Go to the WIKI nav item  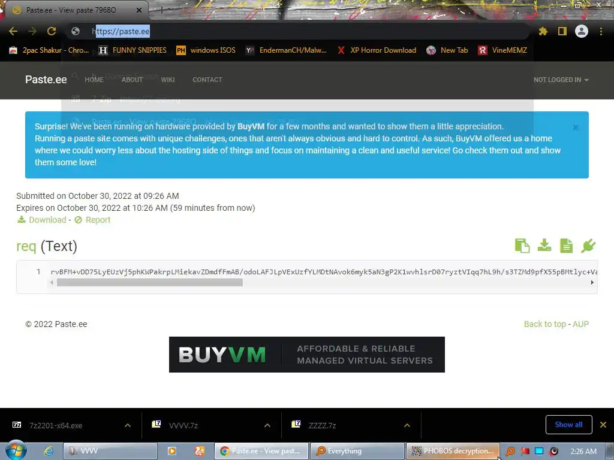pyautogui.click(x=168, y=80)
